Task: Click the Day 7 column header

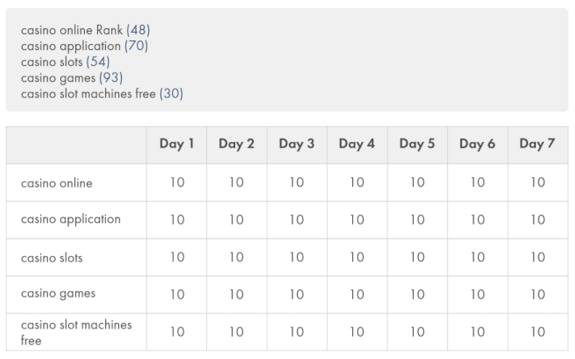Action: [537, 144]
